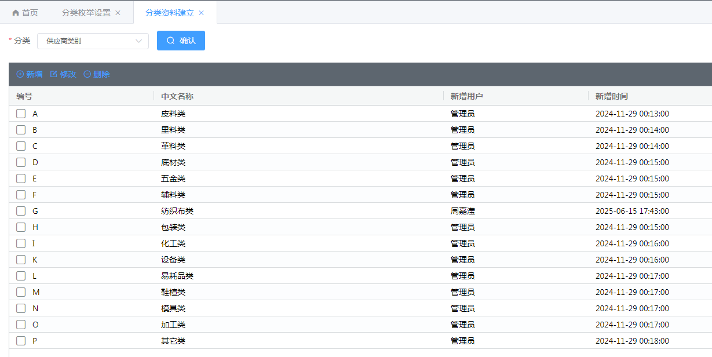The width and height of the screenshot is (712, 357).
Task: Click the 周嘉滢 user cell
Action: pyautogui.click(x=463, y=211)
